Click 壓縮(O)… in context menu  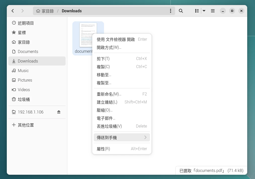pyautogui.click(x=105, y=110)
